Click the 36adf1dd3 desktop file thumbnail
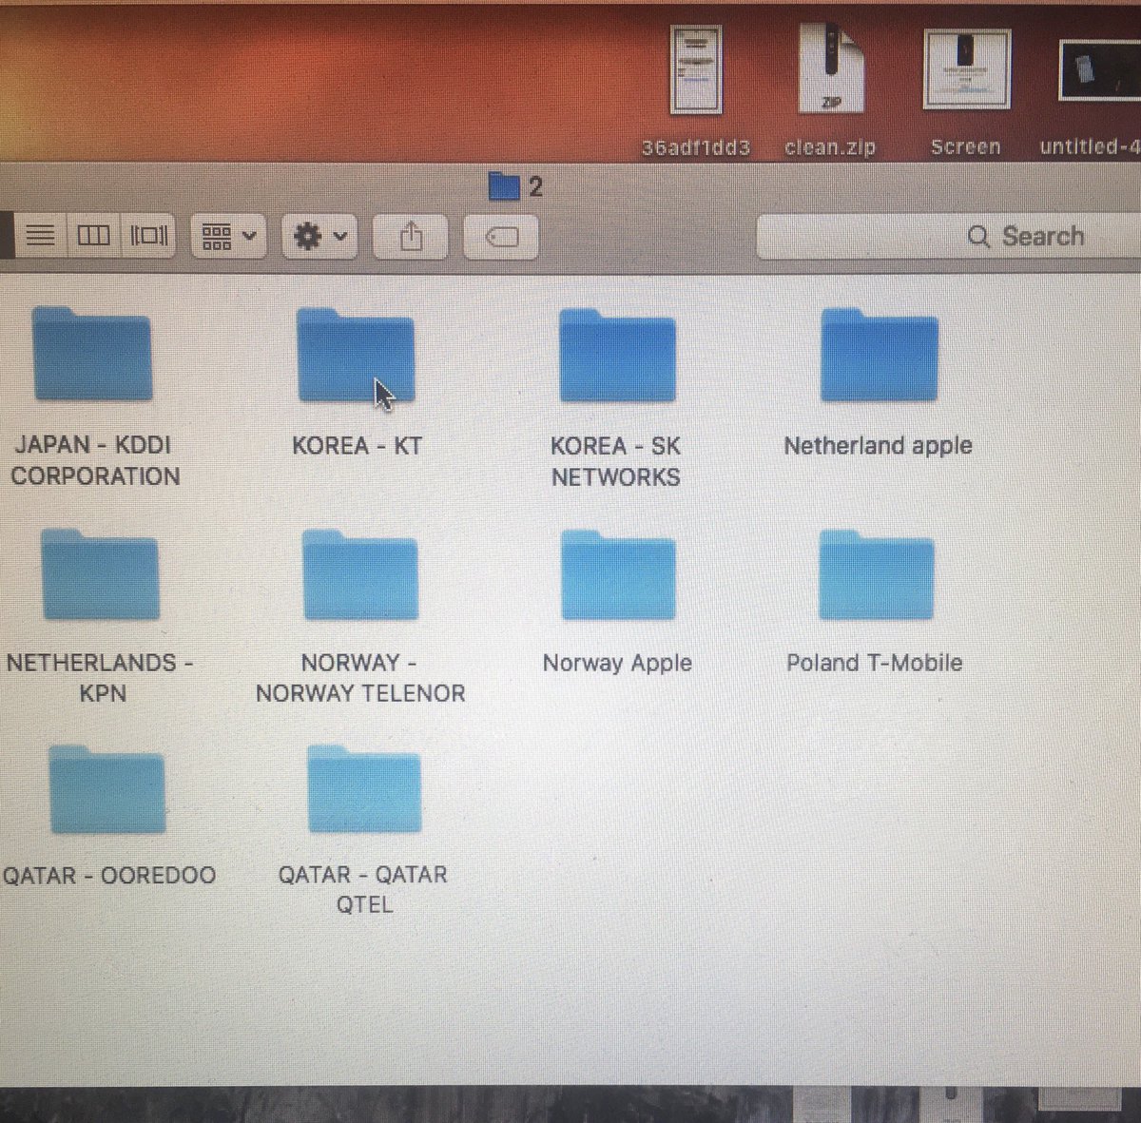 point(696,70)
